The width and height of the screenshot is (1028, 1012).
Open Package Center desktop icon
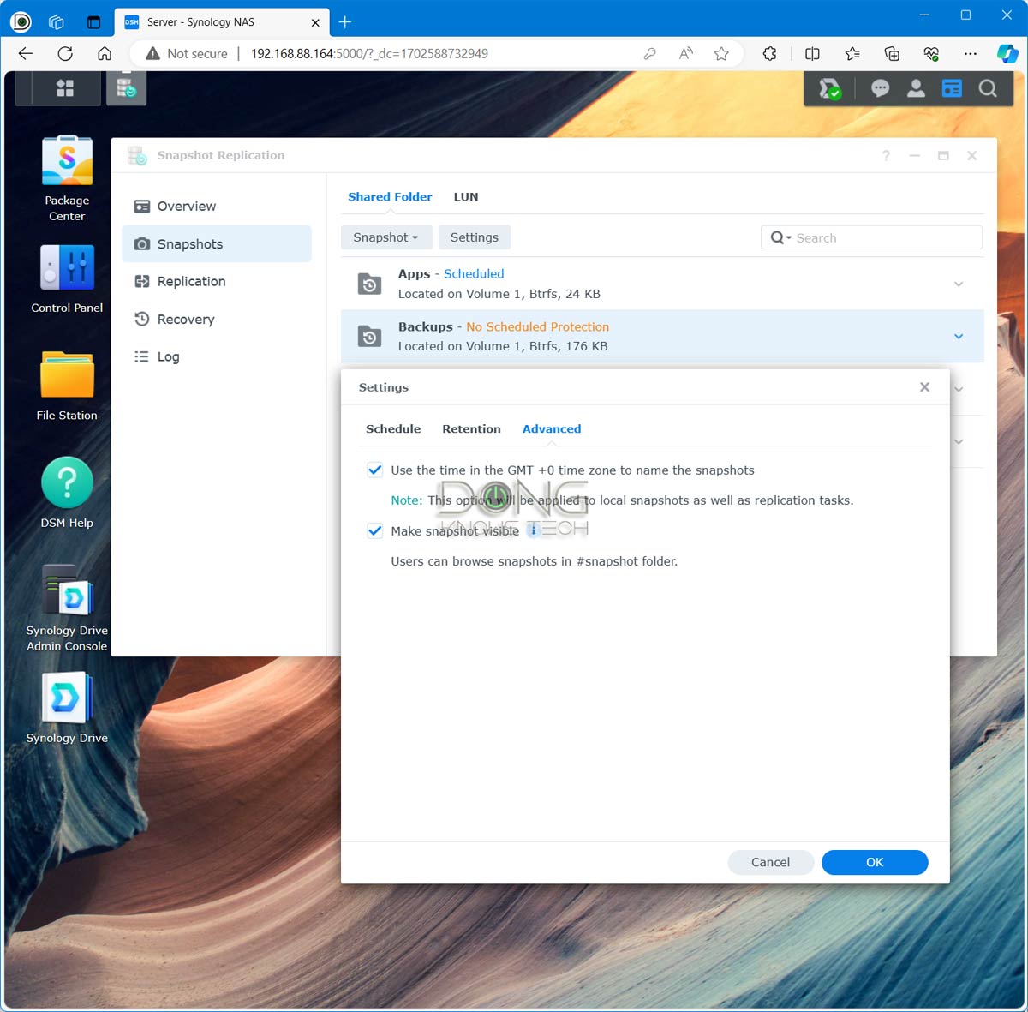tap(67, 163)
